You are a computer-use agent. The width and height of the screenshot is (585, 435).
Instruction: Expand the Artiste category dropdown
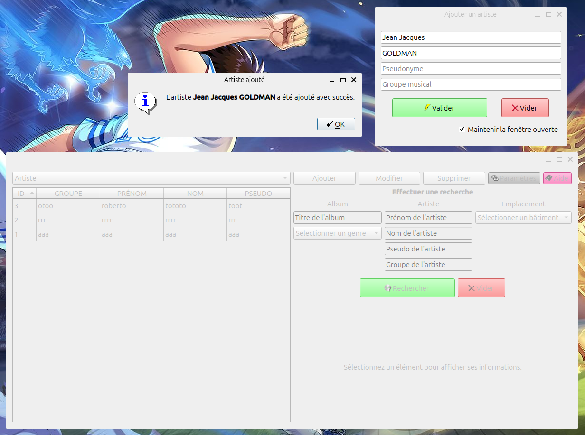151,178
